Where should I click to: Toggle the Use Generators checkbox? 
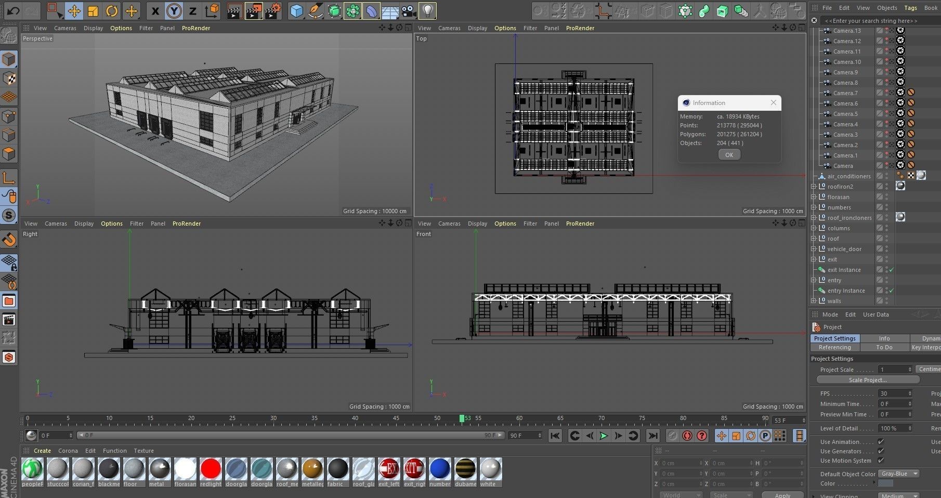click(x=881, y=451)
